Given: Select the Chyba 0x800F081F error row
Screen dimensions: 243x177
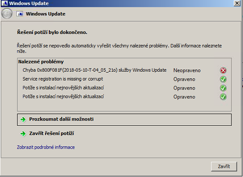Looking at the screenshot, I should coord(124,70).
